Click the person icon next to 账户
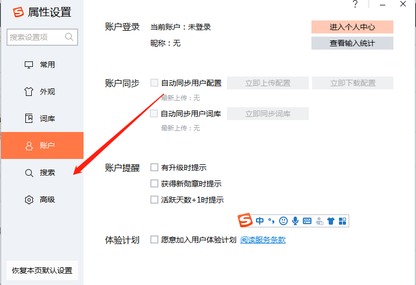The width and height of the screenshot is (416, 285). 29,145
